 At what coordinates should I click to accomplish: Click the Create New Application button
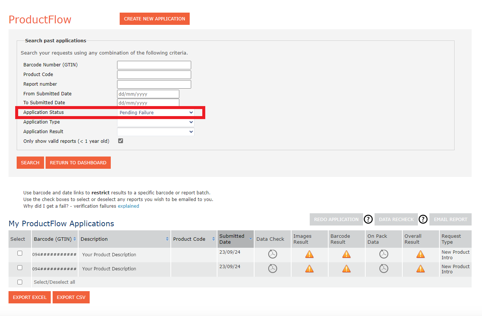point(154,19)
